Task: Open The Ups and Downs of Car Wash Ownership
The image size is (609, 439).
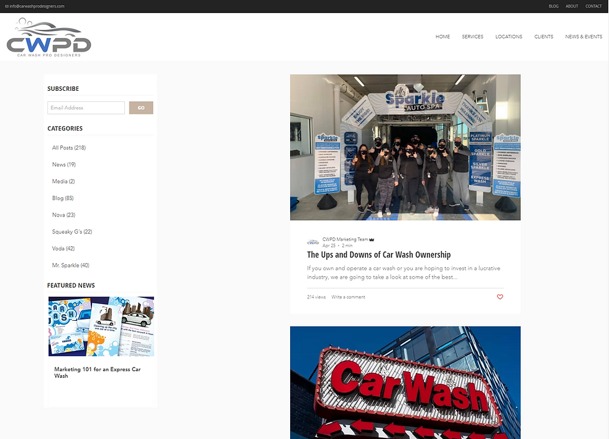Action: (x=378, y=255)
